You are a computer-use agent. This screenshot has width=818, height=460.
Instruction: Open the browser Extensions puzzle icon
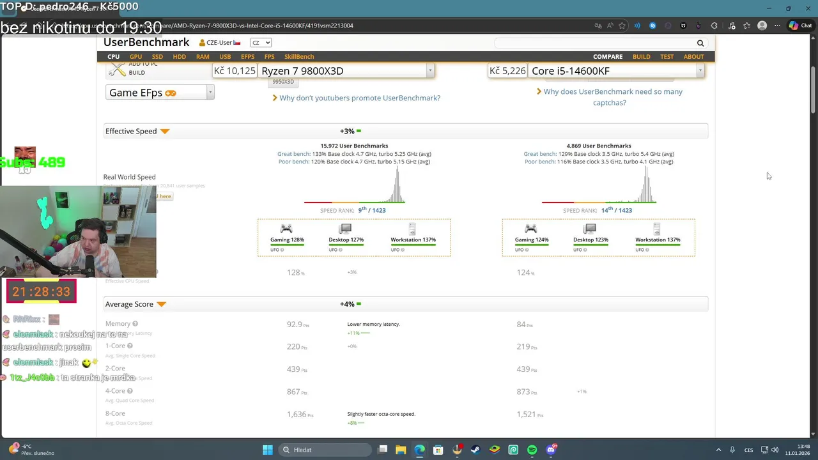point(714,26)
